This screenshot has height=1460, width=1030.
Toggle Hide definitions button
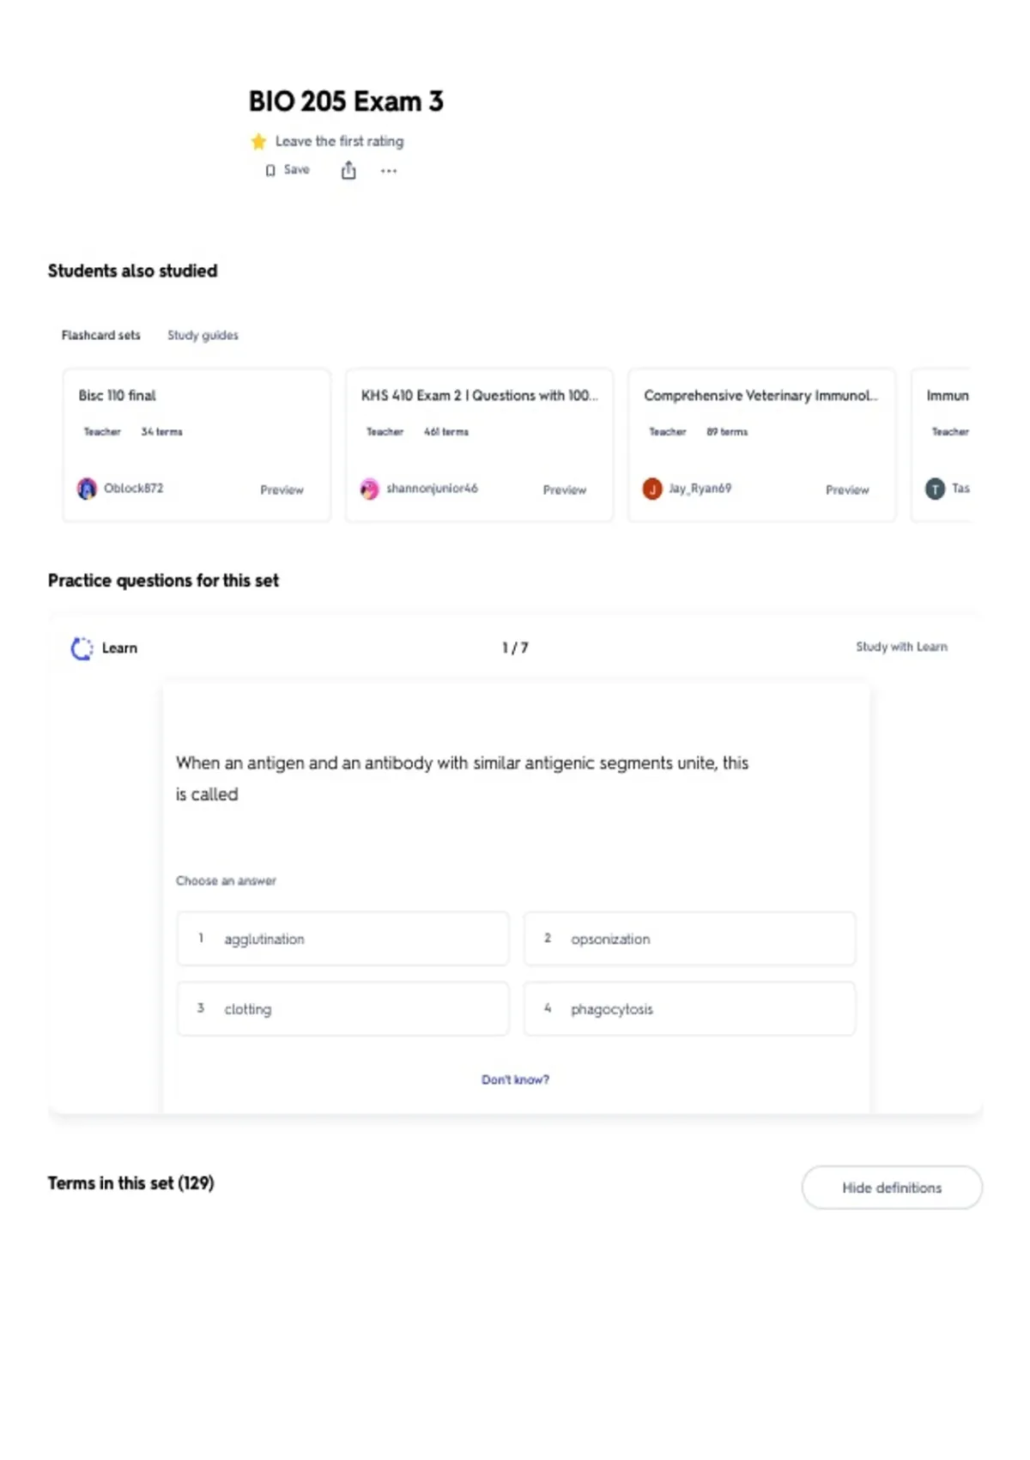892,1188
